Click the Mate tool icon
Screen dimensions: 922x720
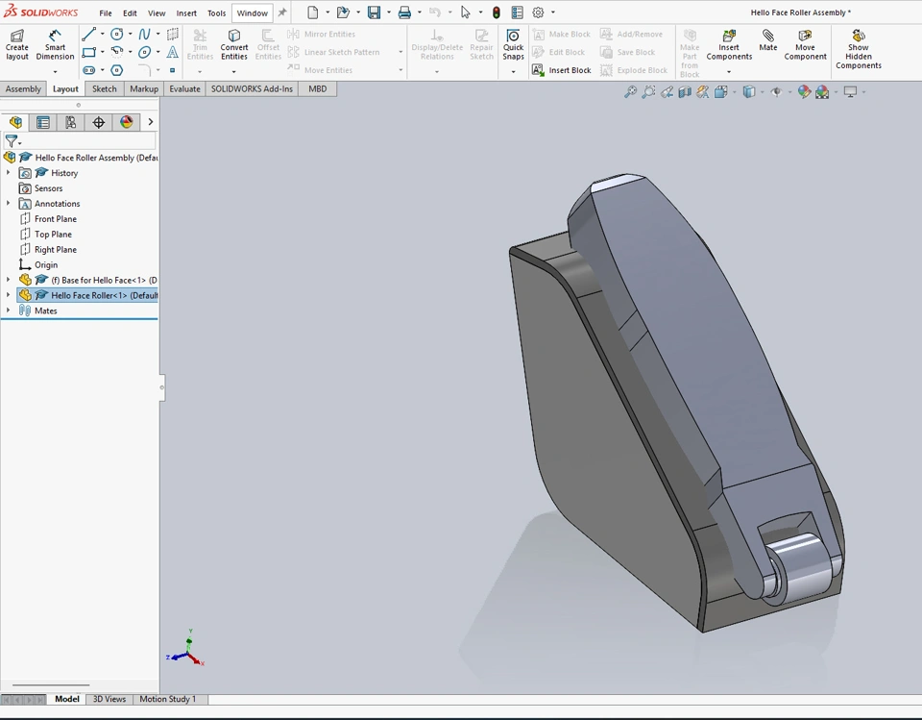point(768,40)
